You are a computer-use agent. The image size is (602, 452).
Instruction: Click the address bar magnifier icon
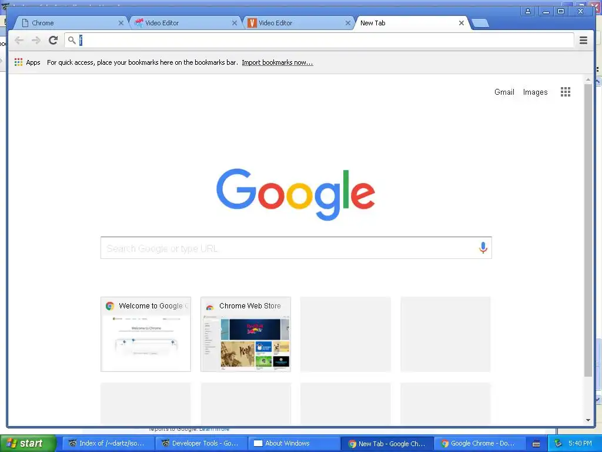tap(71, 40)
